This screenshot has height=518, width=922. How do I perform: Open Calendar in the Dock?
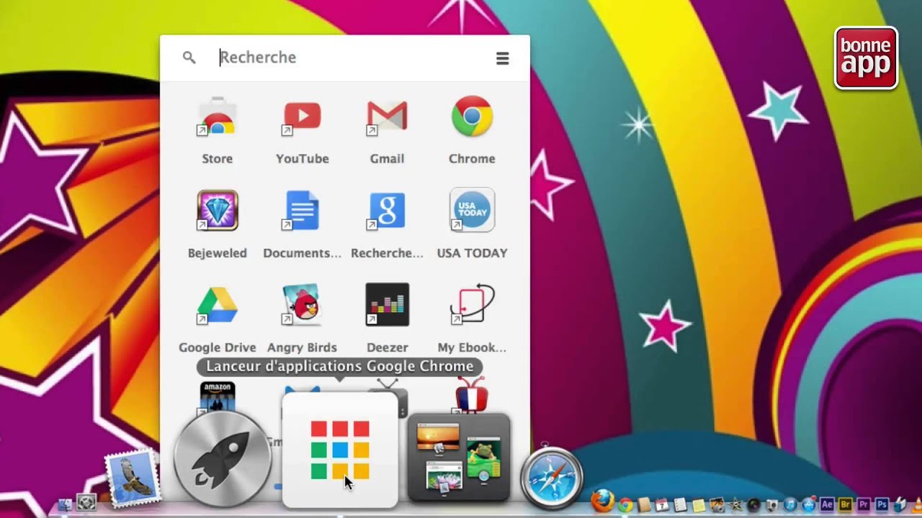click(662, 505)
